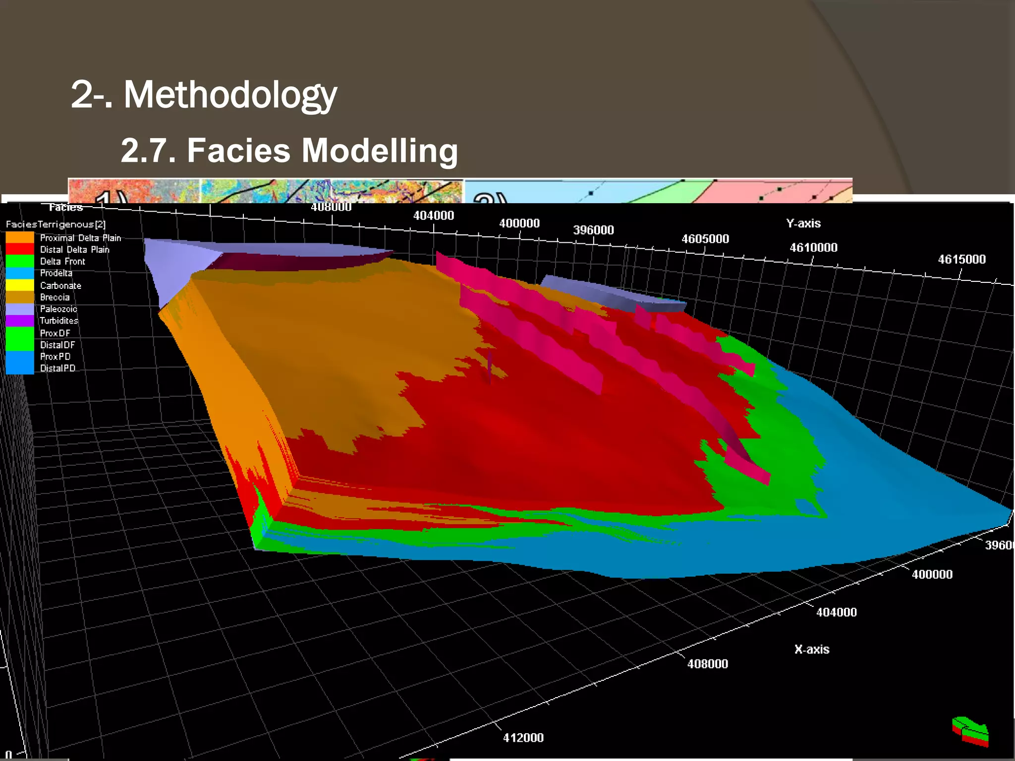1015x761 pixels.
Task: Click the 'Prodelta' legend label
Action: tap(56, 273)
